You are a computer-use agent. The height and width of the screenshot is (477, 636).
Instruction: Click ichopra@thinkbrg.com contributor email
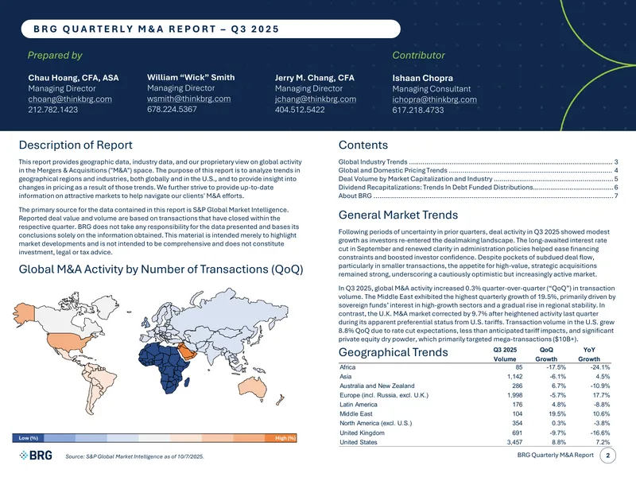(434, 99)
